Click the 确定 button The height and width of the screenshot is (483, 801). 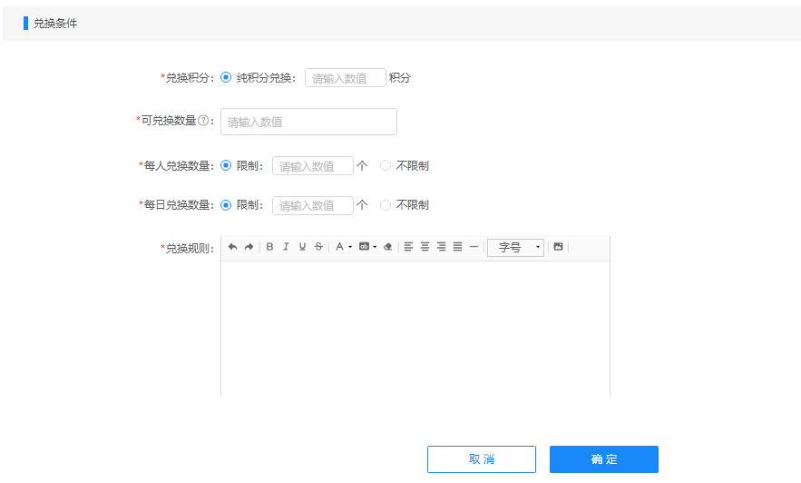click(x=604, y=459)
